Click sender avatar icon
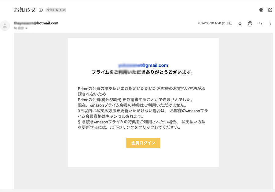Image resolution: width=275 pixels, height=192 pixels. click(5, 26)
